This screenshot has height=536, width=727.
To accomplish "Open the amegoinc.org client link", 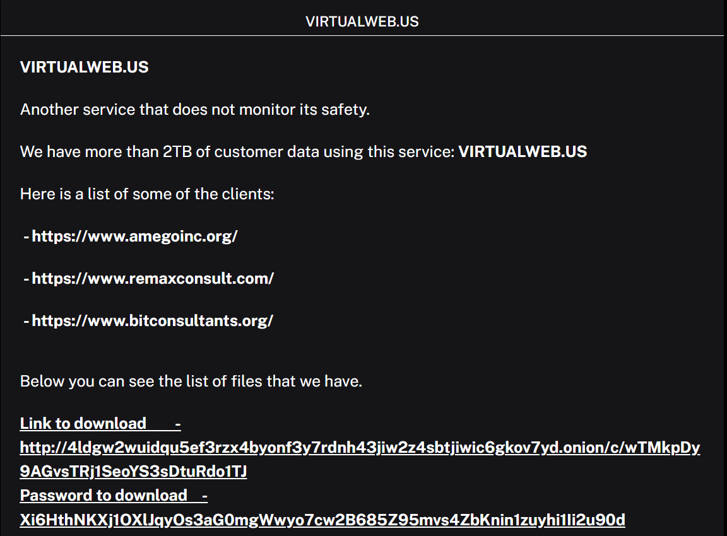I will coord(134,236).
